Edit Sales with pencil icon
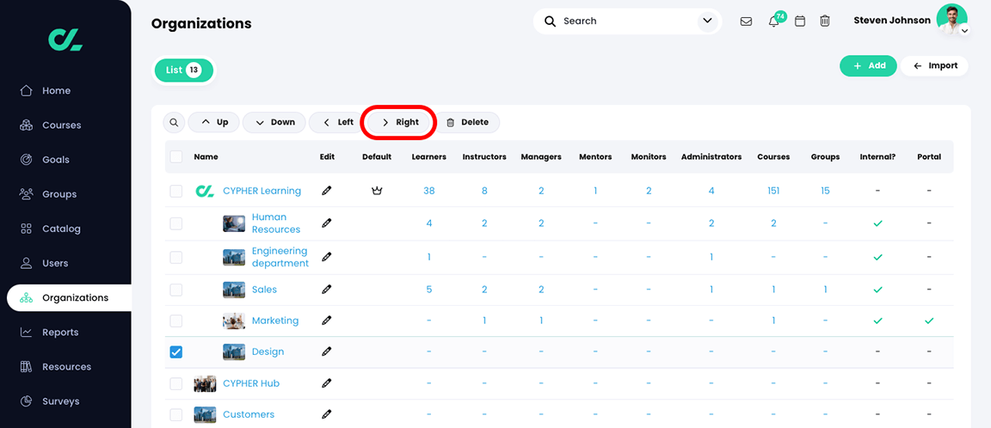This screenshot has height=428, width=991. pos(326,289)
